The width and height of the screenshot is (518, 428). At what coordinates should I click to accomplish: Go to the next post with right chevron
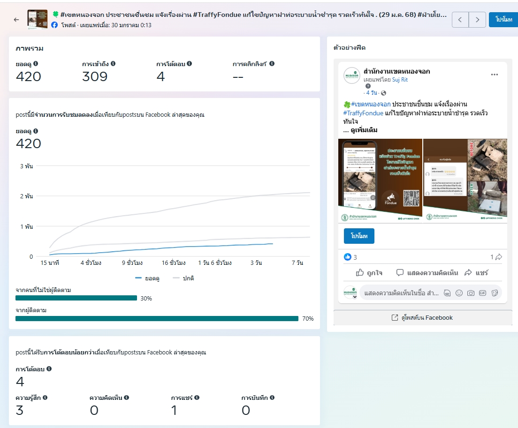(x=477, y=20)
